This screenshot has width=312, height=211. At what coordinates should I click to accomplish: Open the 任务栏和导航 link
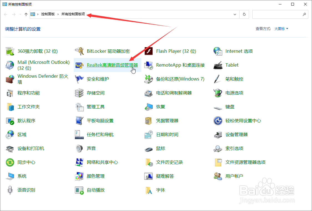[x=100, y=135]
